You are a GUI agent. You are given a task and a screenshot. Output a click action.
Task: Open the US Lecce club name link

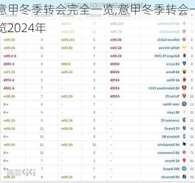point(173,64)
